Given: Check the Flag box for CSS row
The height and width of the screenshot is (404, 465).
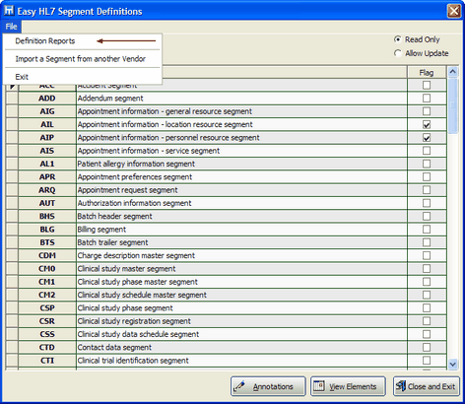Looking at the screenshot, I should click(x=427, y=334).
